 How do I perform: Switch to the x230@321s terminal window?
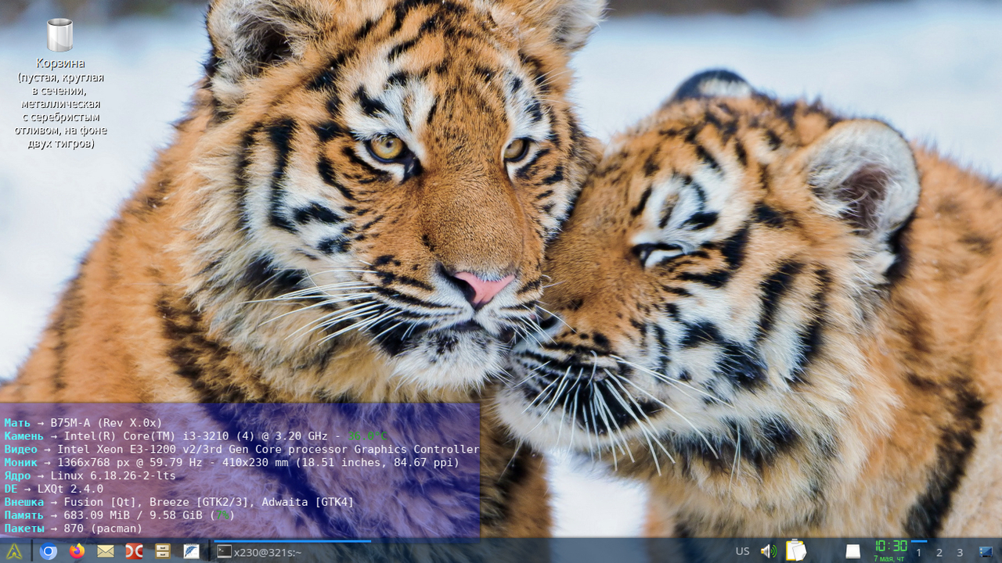292,551
